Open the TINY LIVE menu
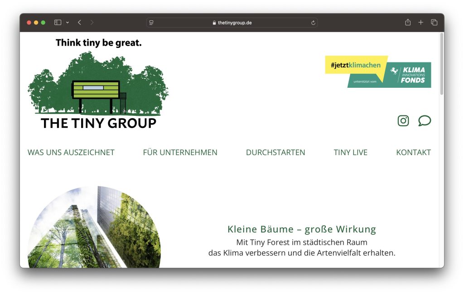This screenshot has height=294, width=464. 350,152
